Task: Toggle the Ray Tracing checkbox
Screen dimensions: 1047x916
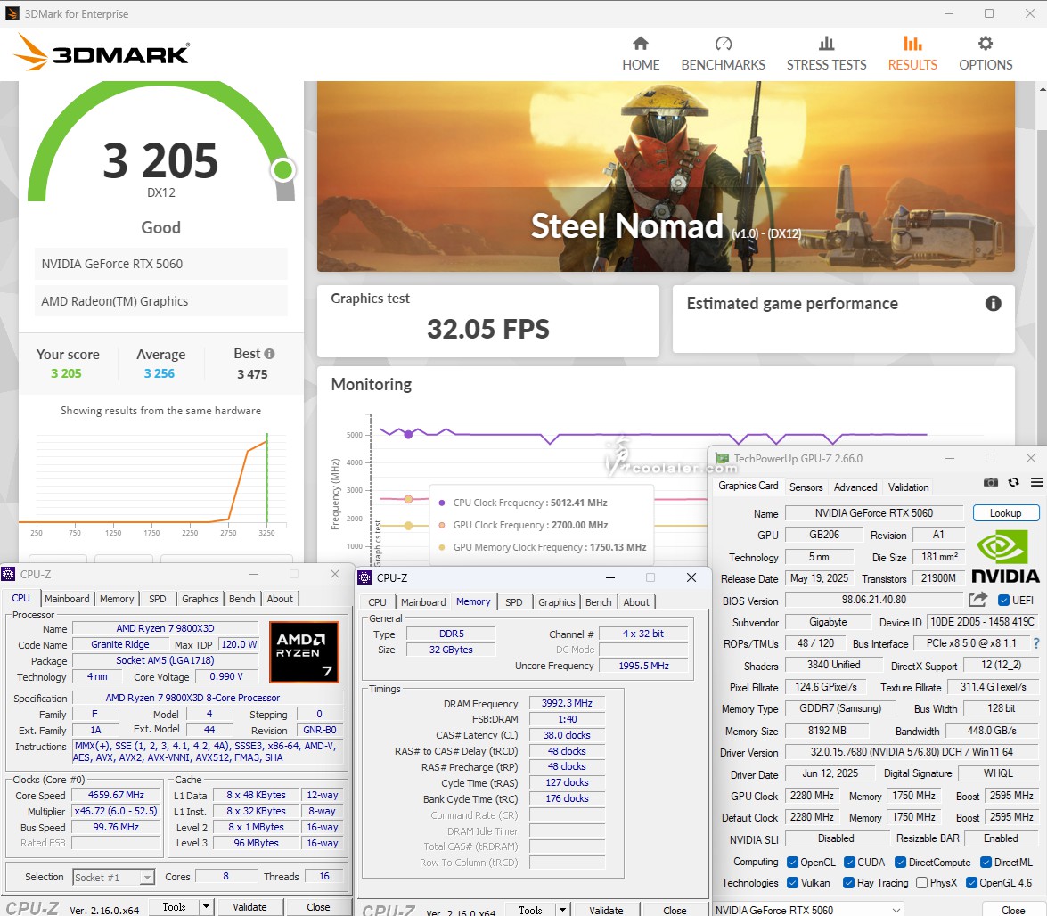Action: pyautogui.click(x=848, y=883)
